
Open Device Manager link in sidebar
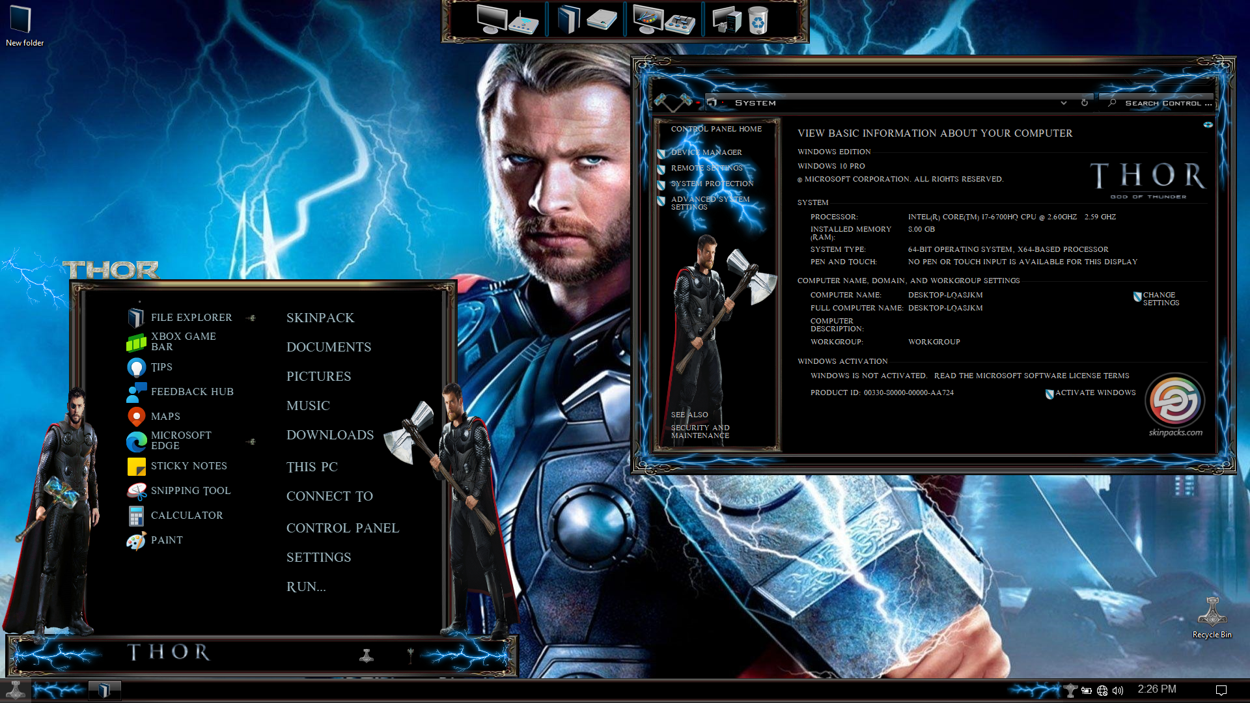(x=706, y=152)
